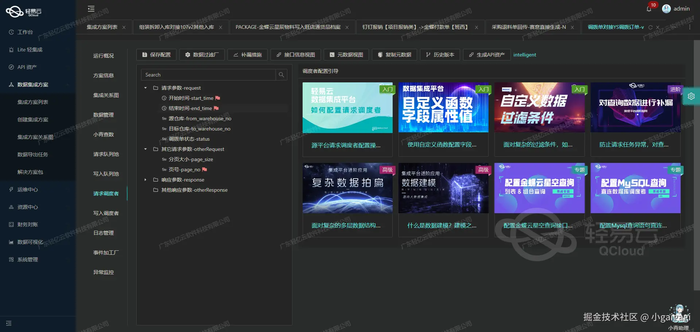Click the 复制元数据 toolbar button
The width and height of the screenshot is (700, 332).
click(394, 55)
